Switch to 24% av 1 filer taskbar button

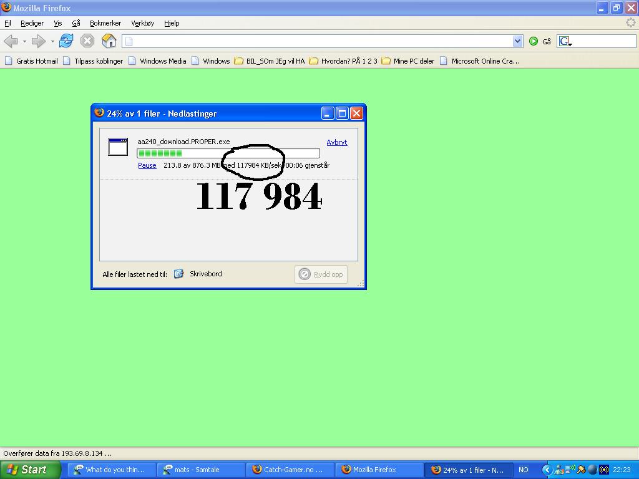[x=469, y=470]
